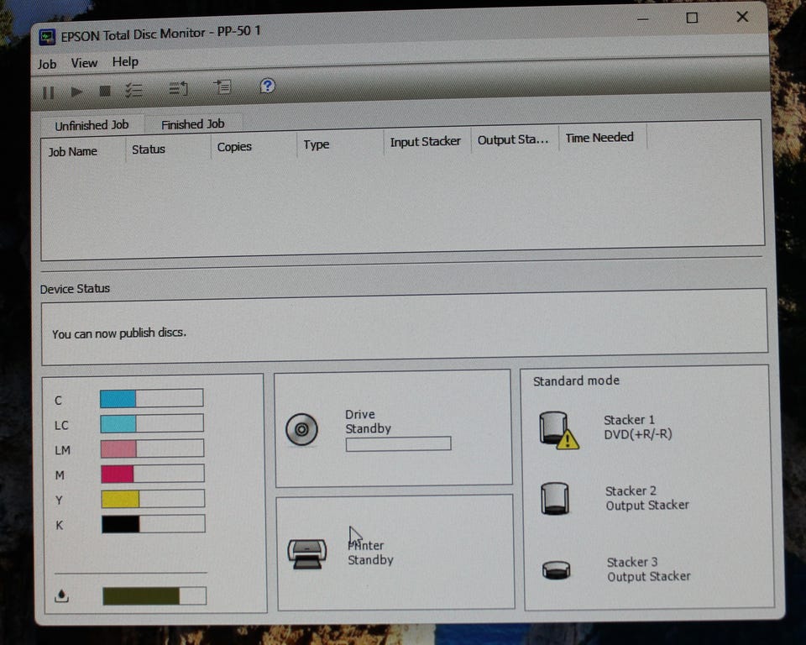Click the Stop job square icon

pyautogui.click(x=105, y=91)
